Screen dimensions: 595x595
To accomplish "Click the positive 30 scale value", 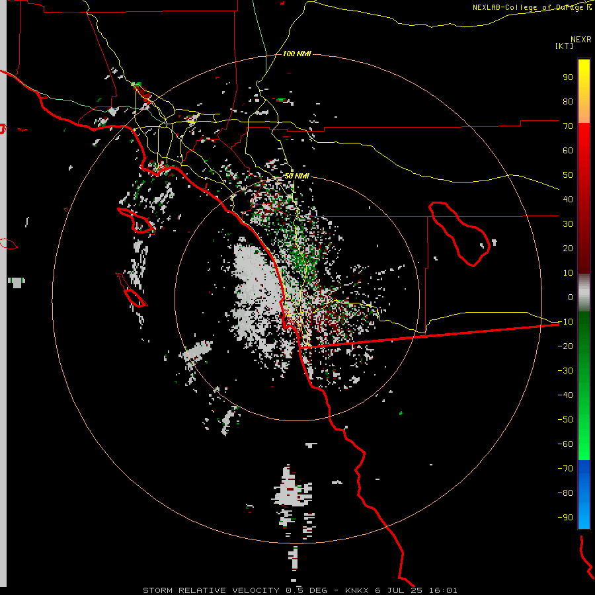I will pos(568,224).
